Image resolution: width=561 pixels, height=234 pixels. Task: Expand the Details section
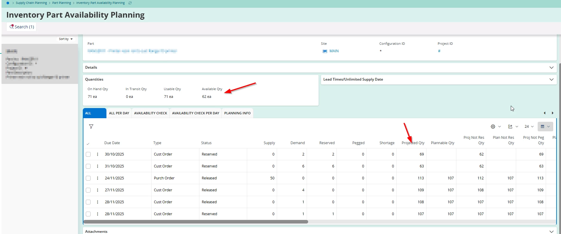pos(551,67)
